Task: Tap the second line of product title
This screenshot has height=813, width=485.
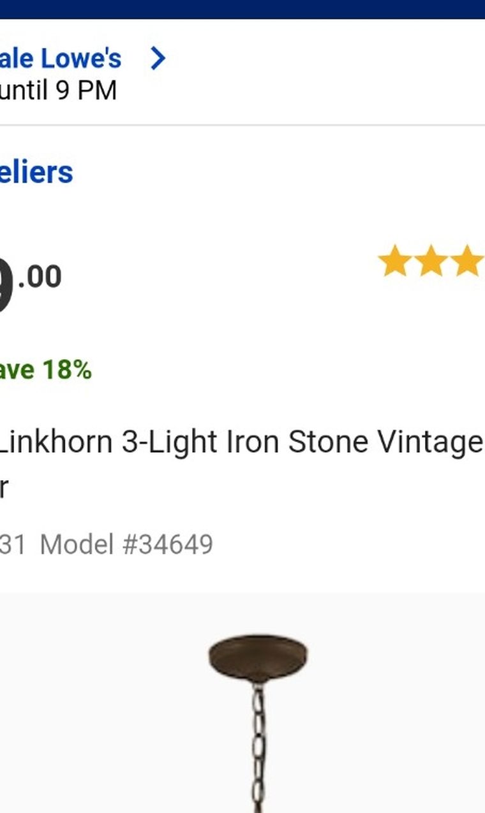Action: [x=4, y=488]
